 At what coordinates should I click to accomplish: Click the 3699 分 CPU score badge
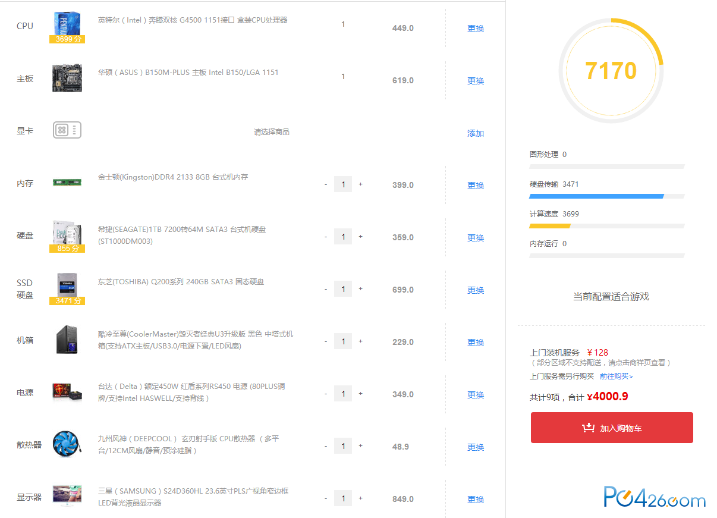pos(67,39)
